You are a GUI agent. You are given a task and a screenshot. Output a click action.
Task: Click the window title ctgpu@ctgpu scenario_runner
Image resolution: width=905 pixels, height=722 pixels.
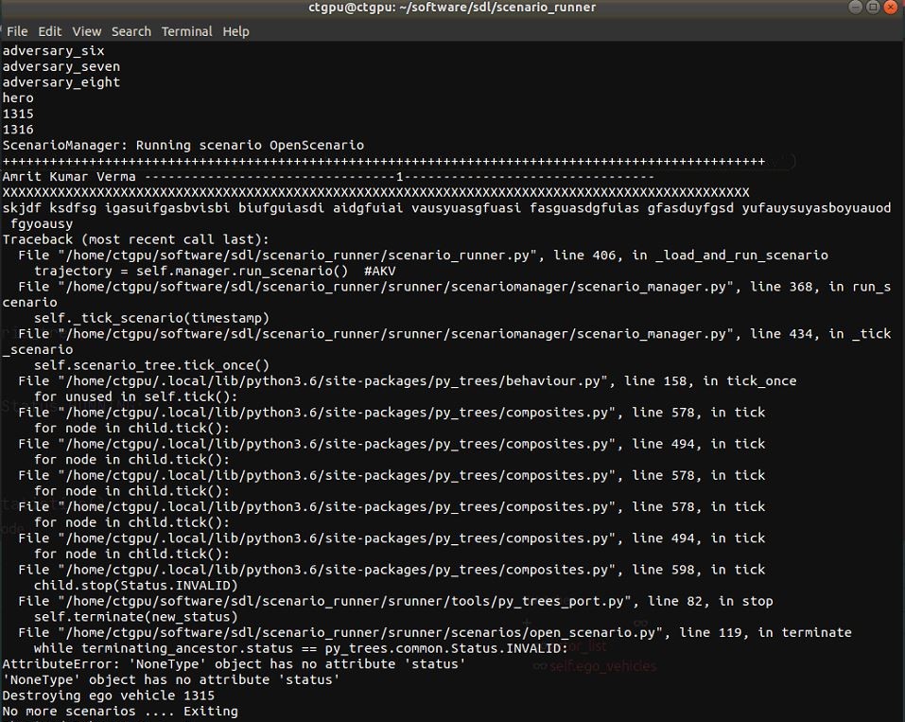coord(452,8)
